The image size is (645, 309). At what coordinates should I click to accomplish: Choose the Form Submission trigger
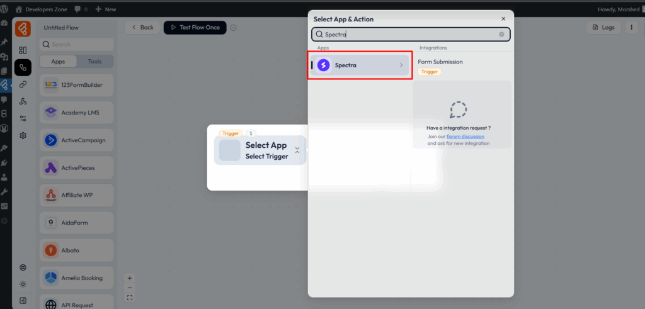point(440,62)
